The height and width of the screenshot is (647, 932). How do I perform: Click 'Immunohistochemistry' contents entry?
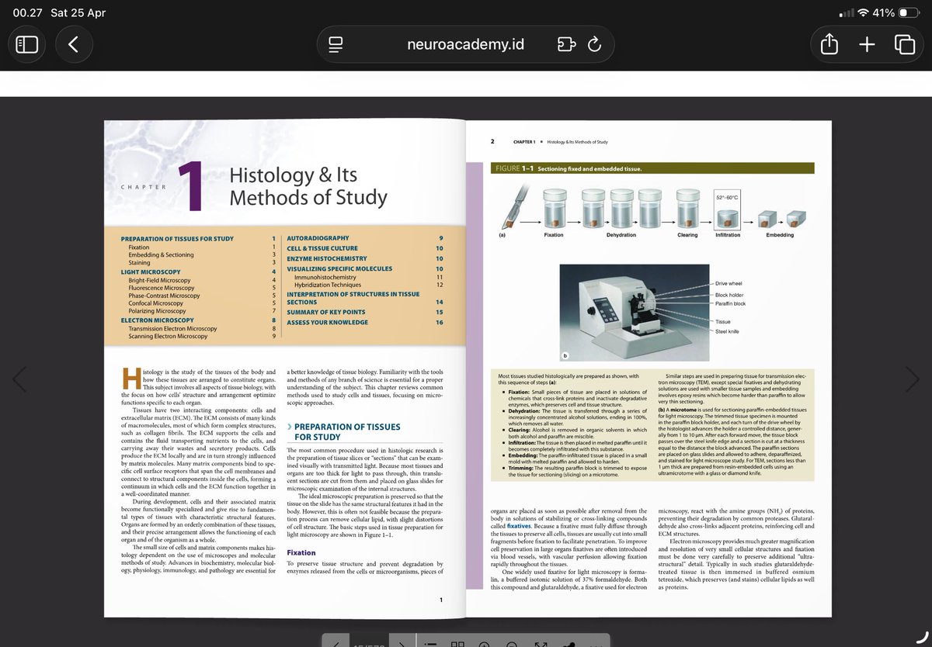[325, 276]
